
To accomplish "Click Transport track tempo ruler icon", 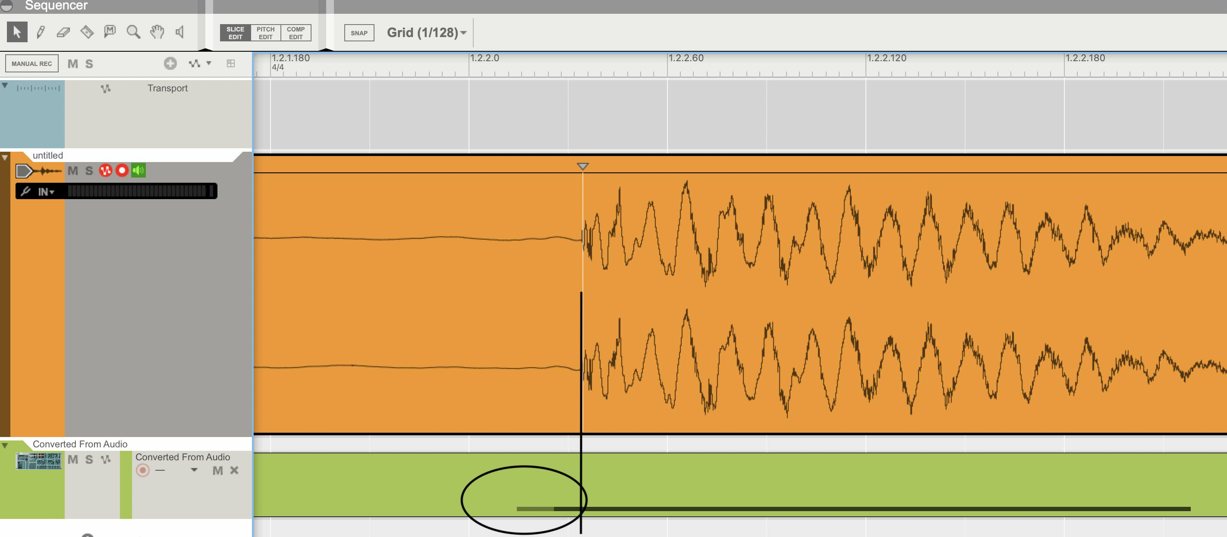I will (38, 88).
